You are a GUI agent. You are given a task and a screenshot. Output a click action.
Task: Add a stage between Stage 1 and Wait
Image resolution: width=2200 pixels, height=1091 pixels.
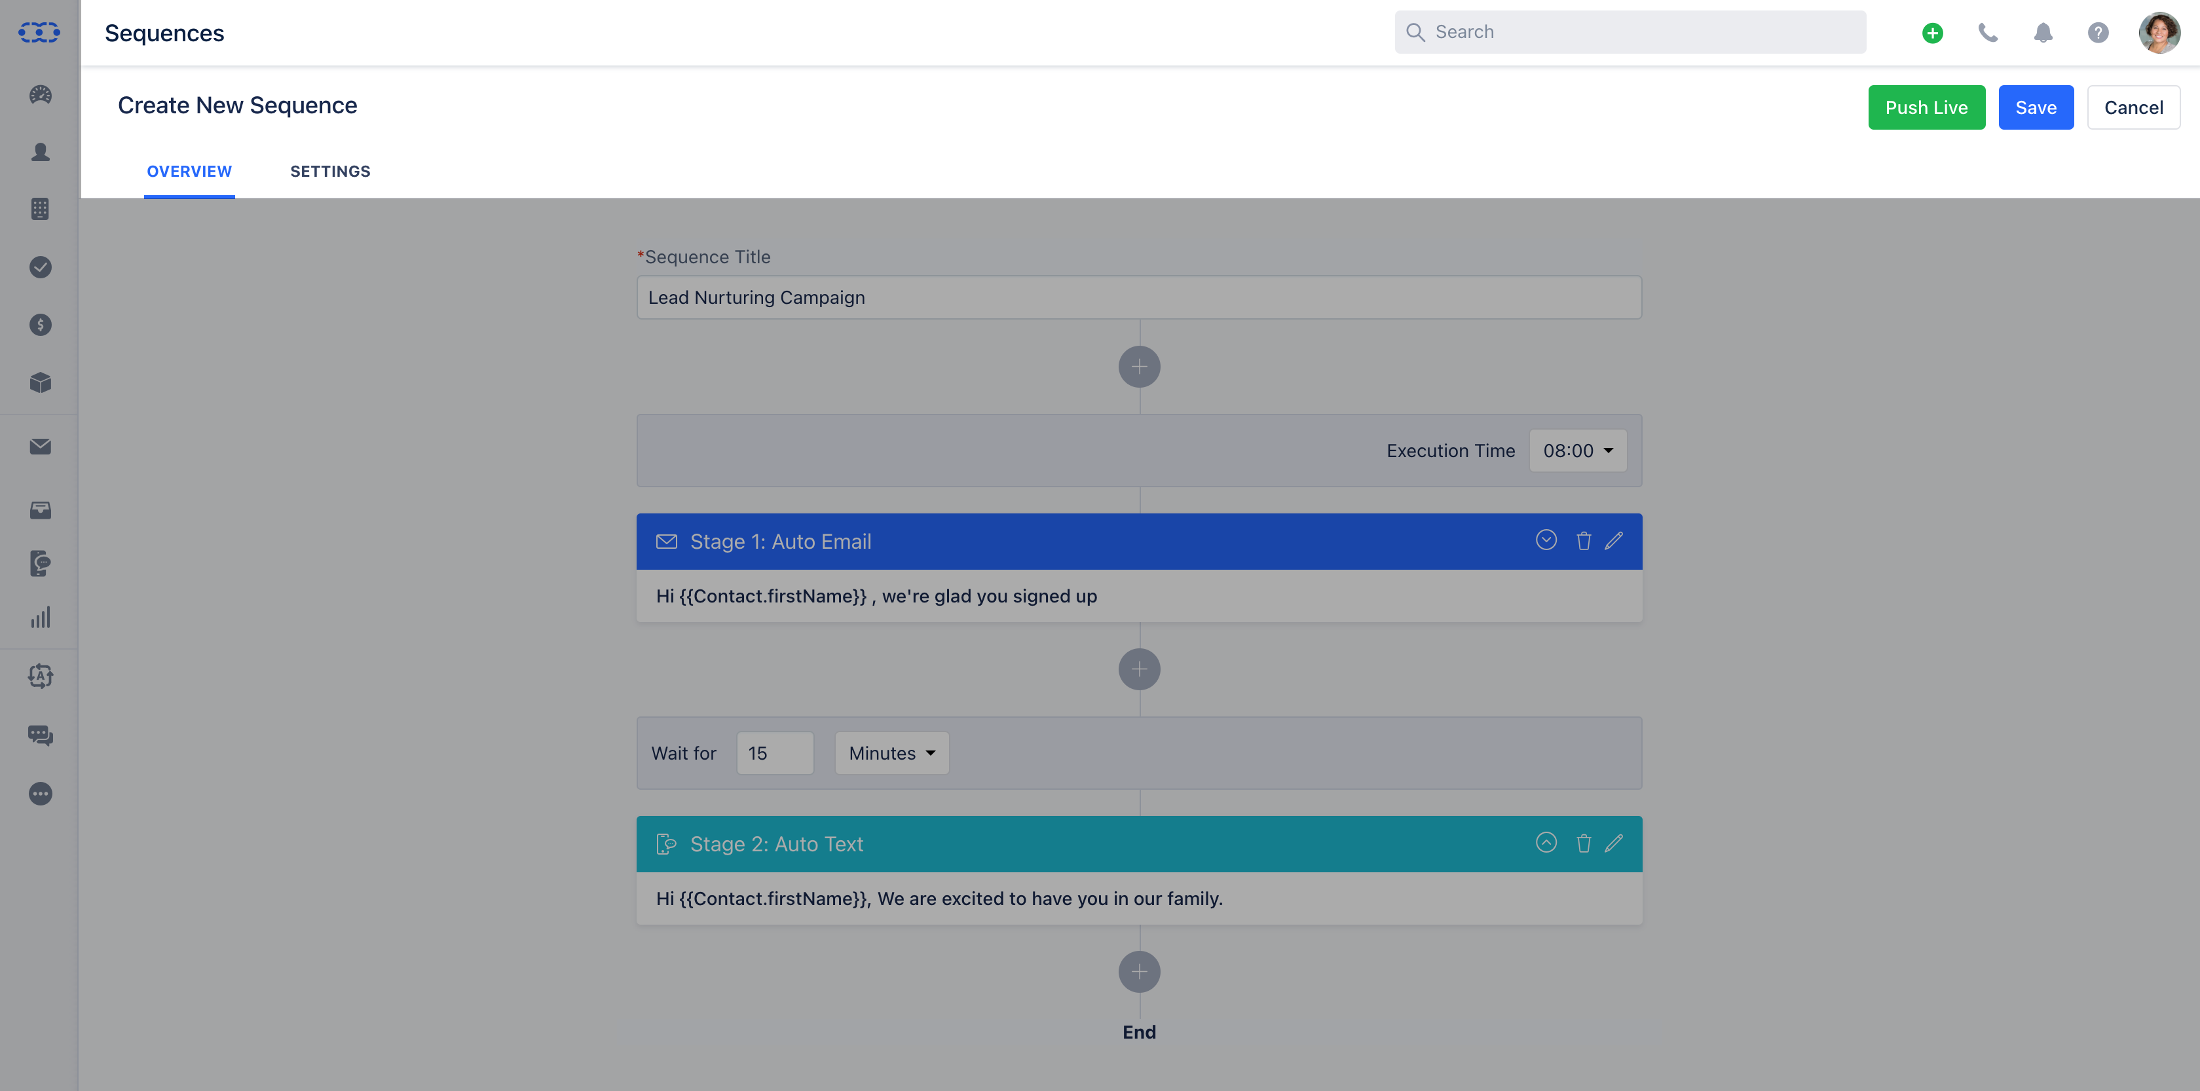(x=1139, y=669)
